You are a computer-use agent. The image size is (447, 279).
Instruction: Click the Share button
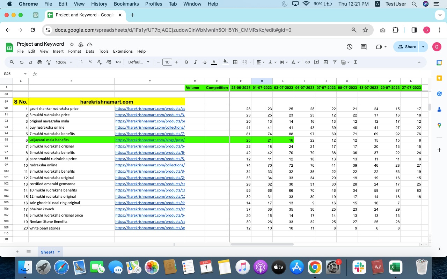407,47
